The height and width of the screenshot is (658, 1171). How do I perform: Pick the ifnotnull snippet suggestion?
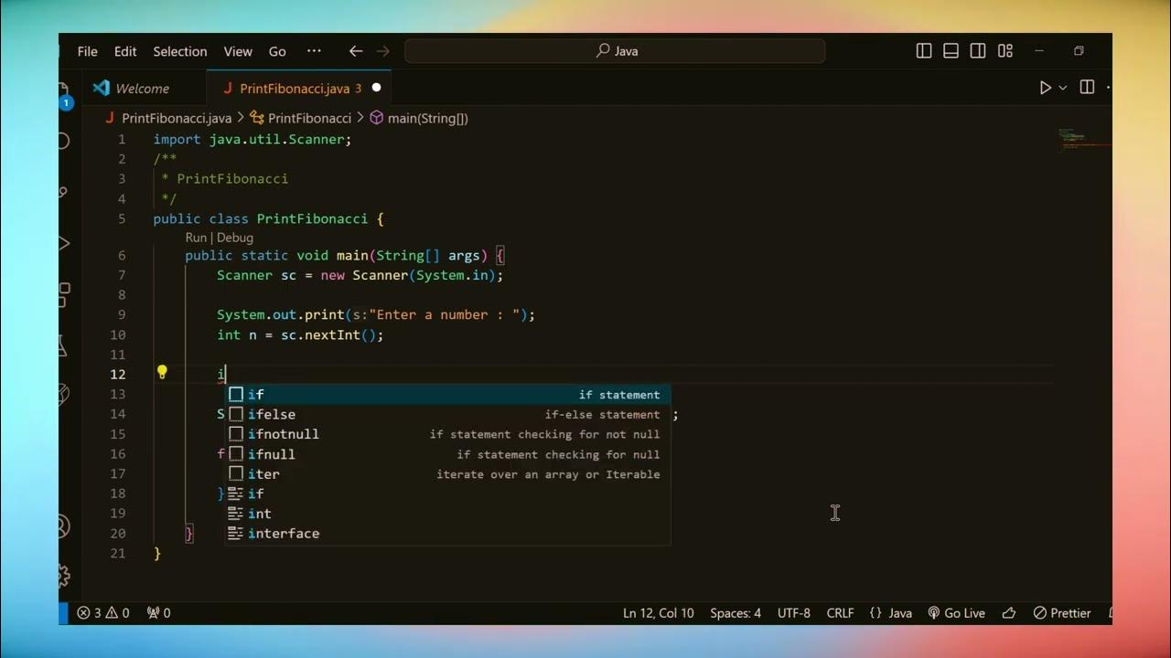pos(448,434)
